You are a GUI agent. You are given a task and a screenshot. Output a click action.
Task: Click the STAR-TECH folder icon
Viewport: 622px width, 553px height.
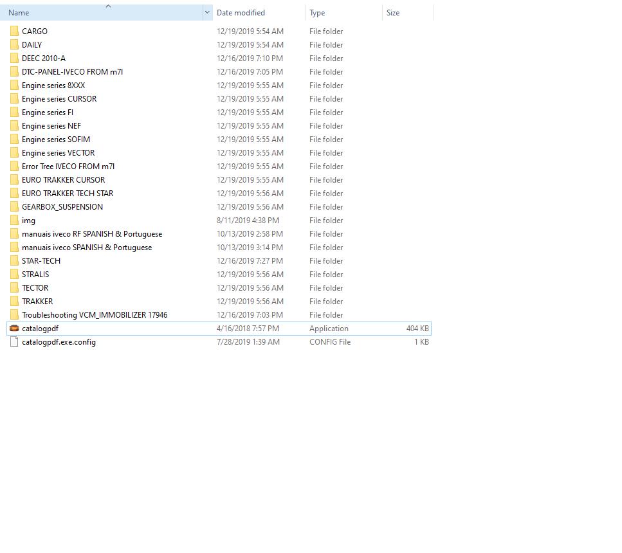(x=14, y=260)
